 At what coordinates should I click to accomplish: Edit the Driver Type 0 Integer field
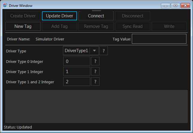click(x=77, y=61)
